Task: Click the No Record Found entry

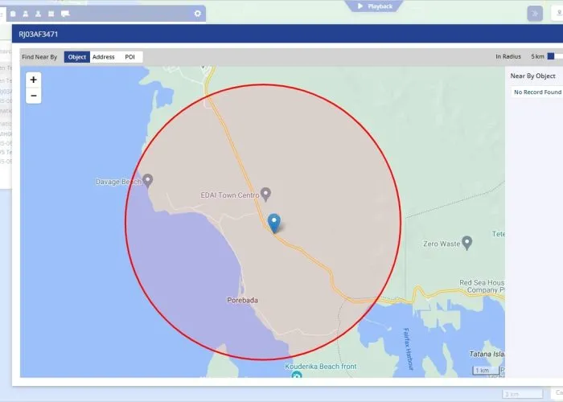Action: coord(536,92)
